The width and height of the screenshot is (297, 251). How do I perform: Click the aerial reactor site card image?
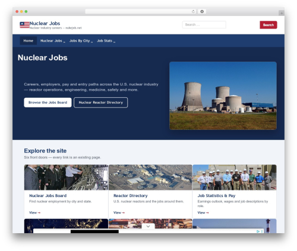150,177
